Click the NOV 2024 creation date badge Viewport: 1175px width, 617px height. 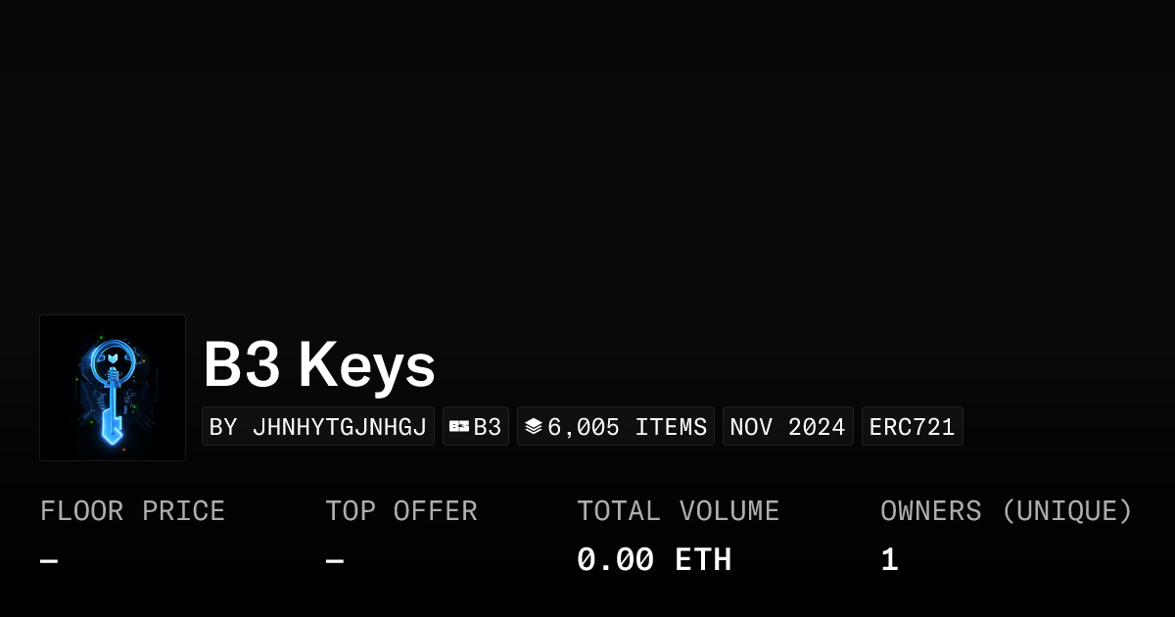pyautogui.click(x=787, y=427)
